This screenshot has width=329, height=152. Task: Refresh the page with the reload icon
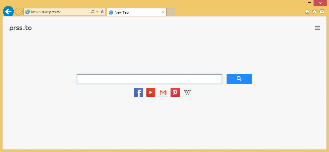coord(102,12)
